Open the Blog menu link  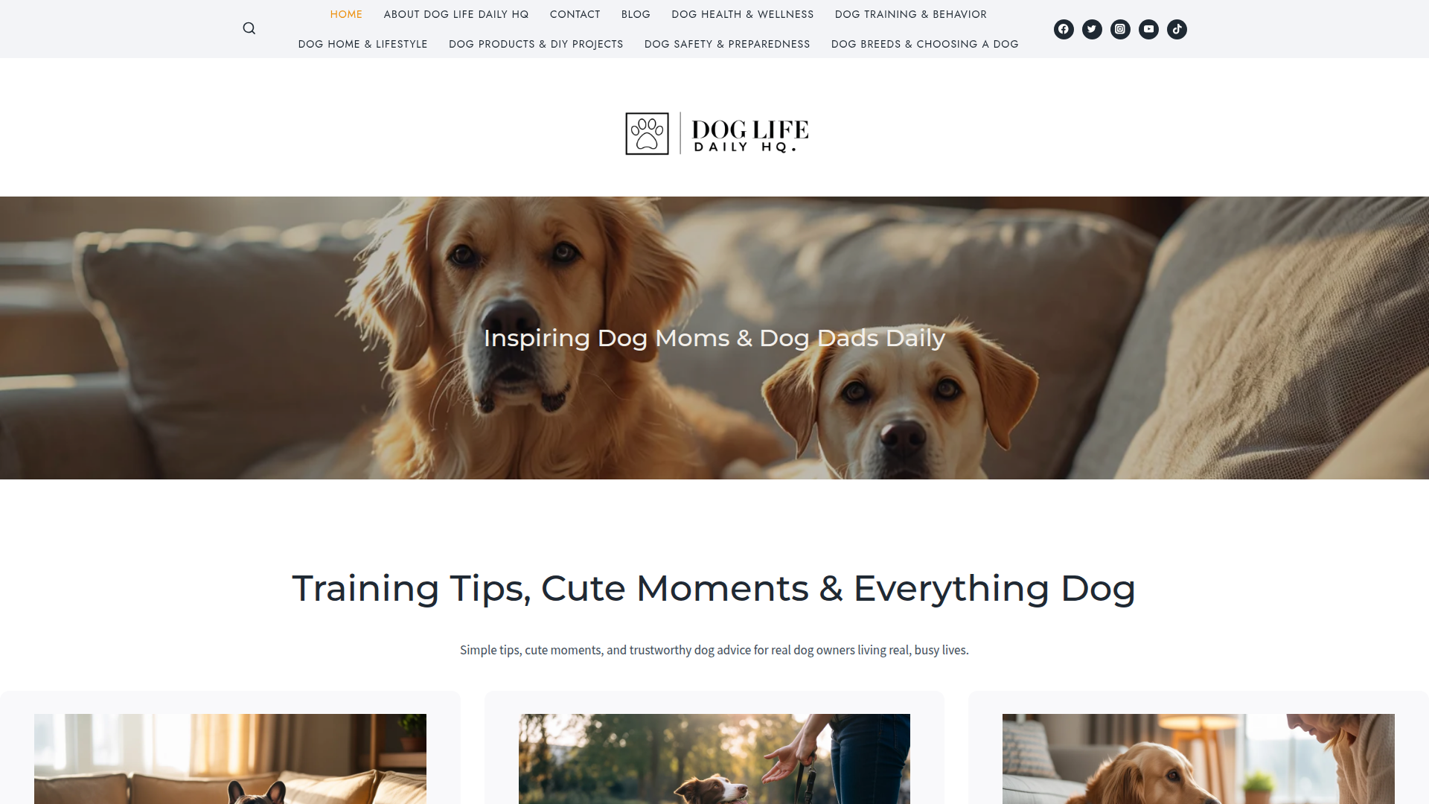(636, 14)
